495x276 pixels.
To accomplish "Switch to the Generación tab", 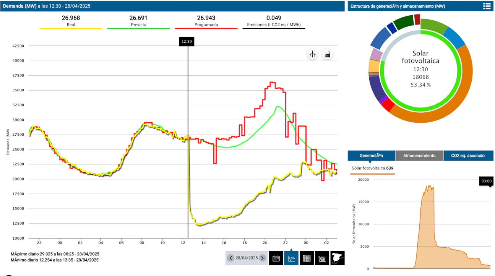I will [x=371, y=156].
